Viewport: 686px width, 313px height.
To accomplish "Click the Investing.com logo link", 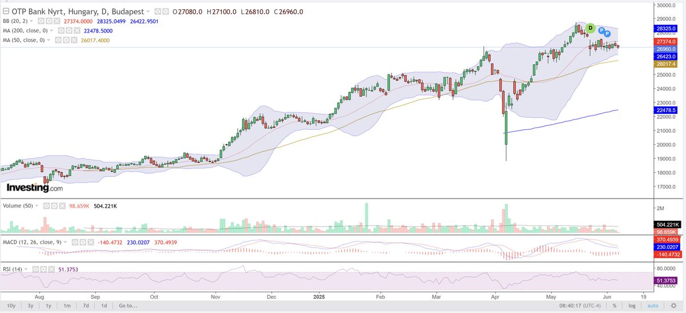I will (34, 188).
